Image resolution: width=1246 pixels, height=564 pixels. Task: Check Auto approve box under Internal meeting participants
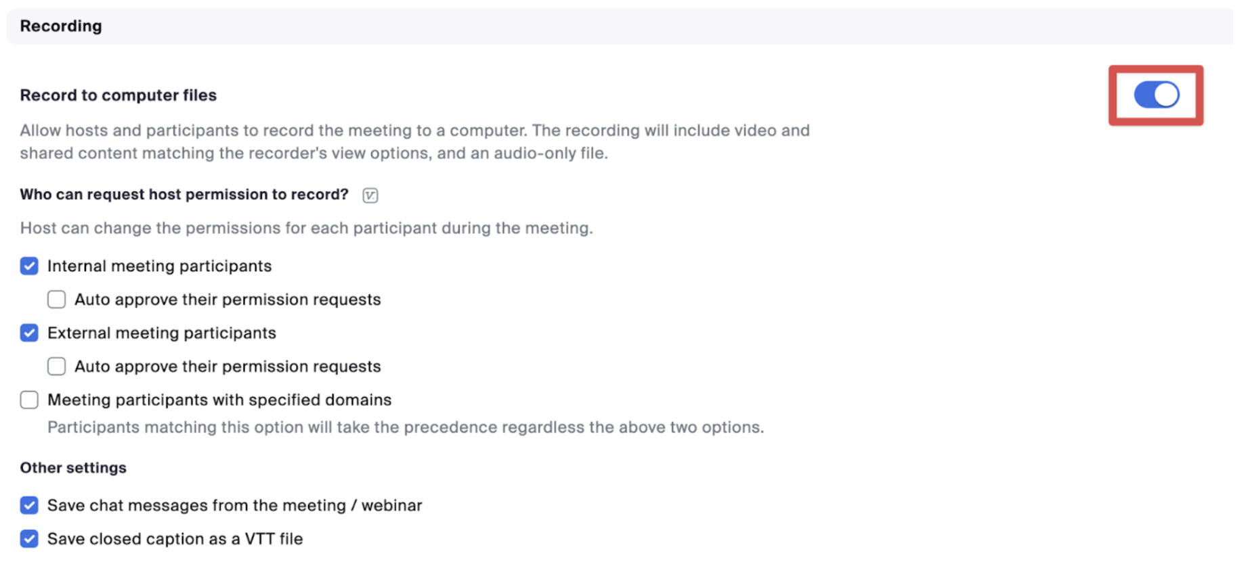coord(56,300)
